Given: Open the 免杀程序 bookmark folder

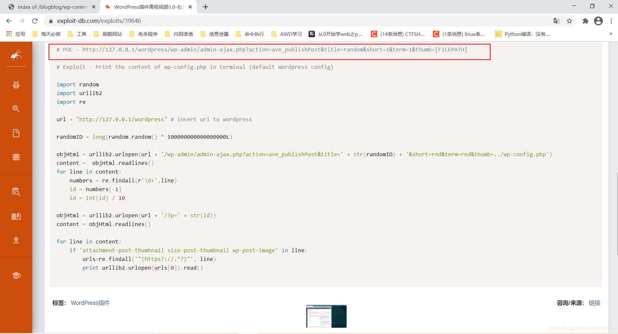Looking at the screenshot, I should (143, 34).
